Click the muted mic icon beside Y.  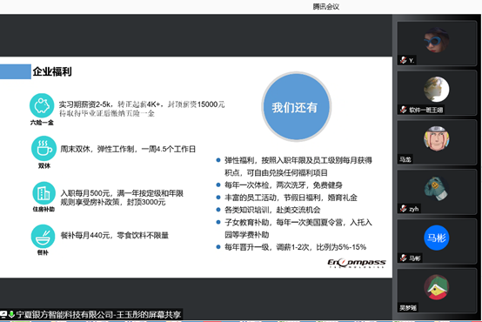pyautogui.click(x=404, y=60)
